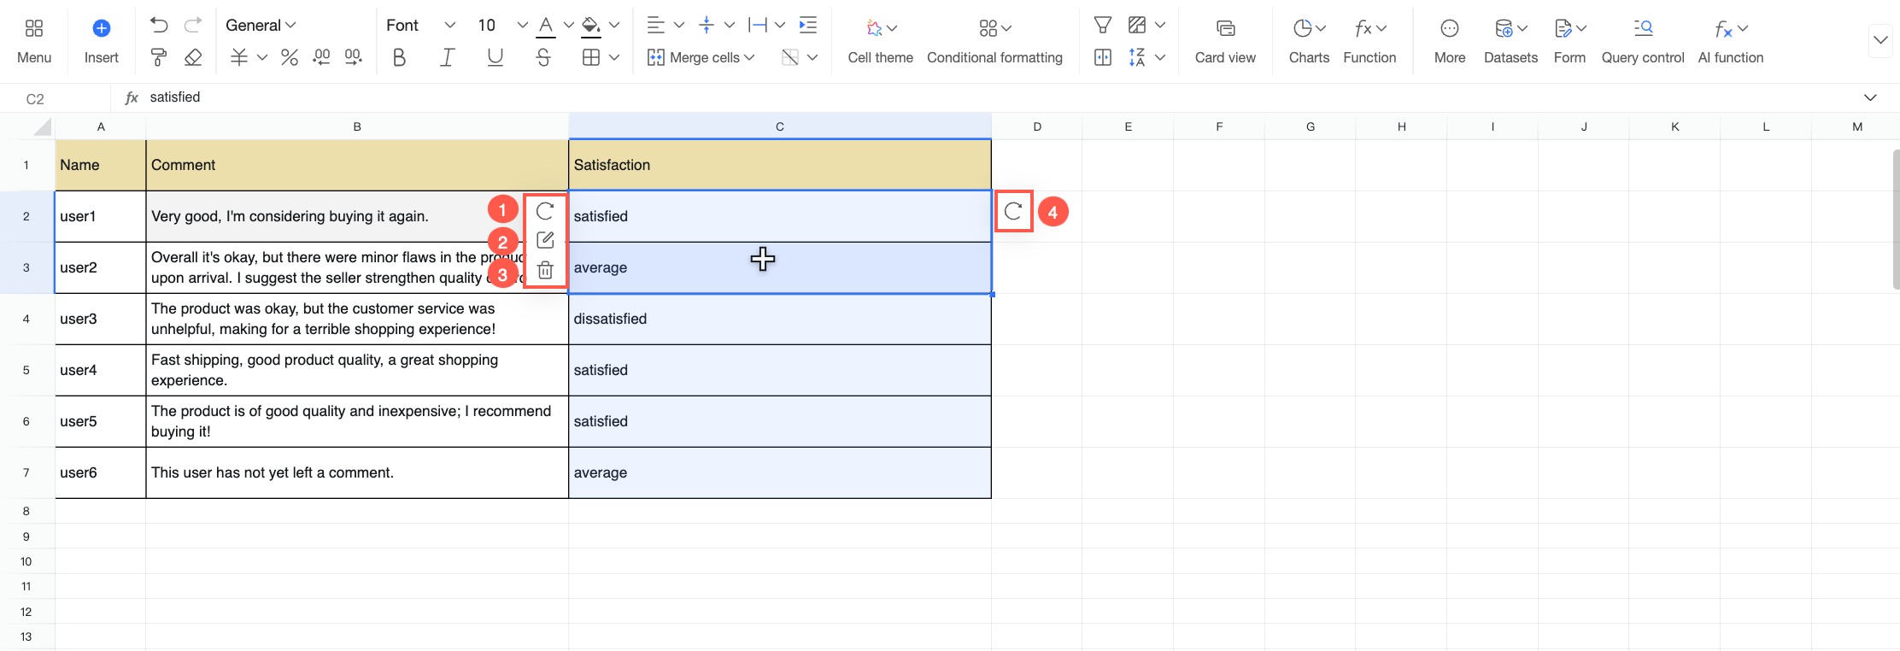
Task: Open the Conditional formatting menu
Action: click(994, 41)
